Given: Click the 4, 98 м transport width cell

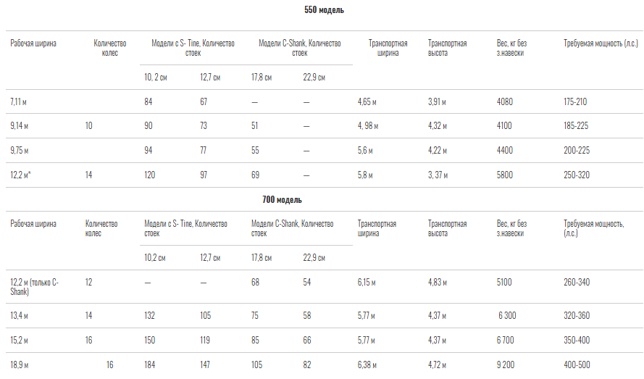Looking at the screenshot, I should point(367,126).
